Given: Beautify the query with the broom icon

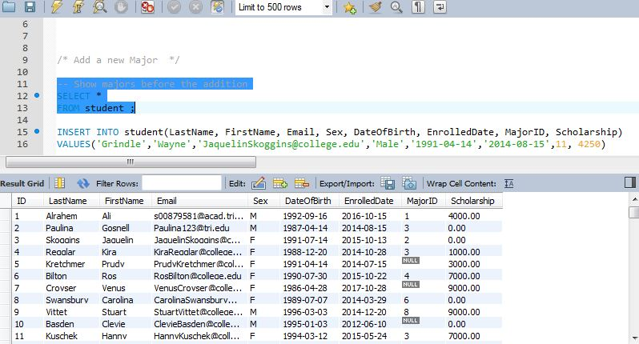Looking at the screenshot, I should click(x=375, y=7).
